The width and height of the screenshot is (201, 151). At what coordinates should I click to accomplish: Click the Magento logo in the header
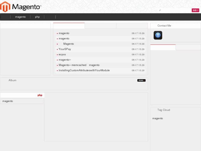tap(20, 7)
